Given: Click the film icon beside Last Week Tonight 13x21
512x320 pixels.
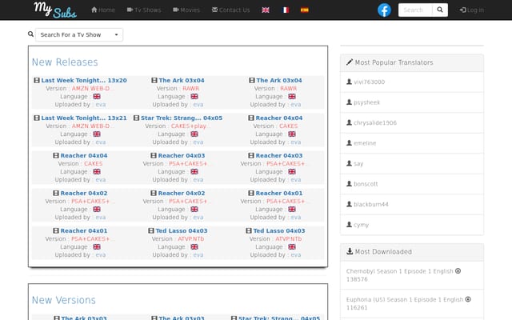Looking at the screenshot, I should [37, 118].
